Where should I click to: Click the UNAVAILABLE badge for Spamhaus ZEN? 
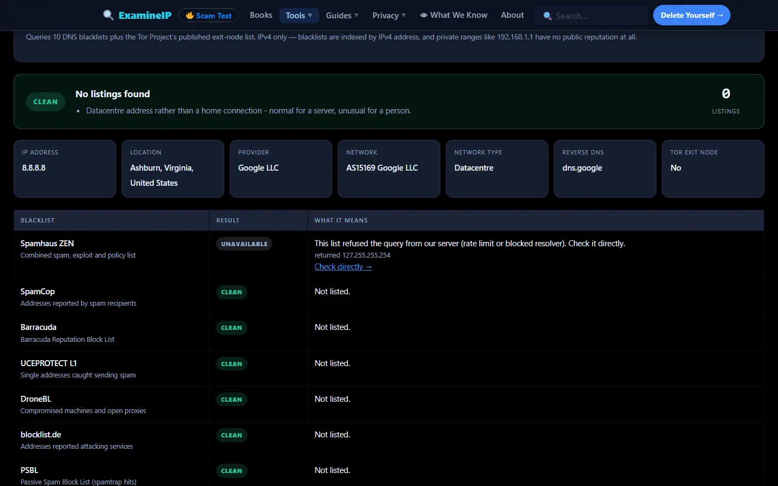pos(244,244)
